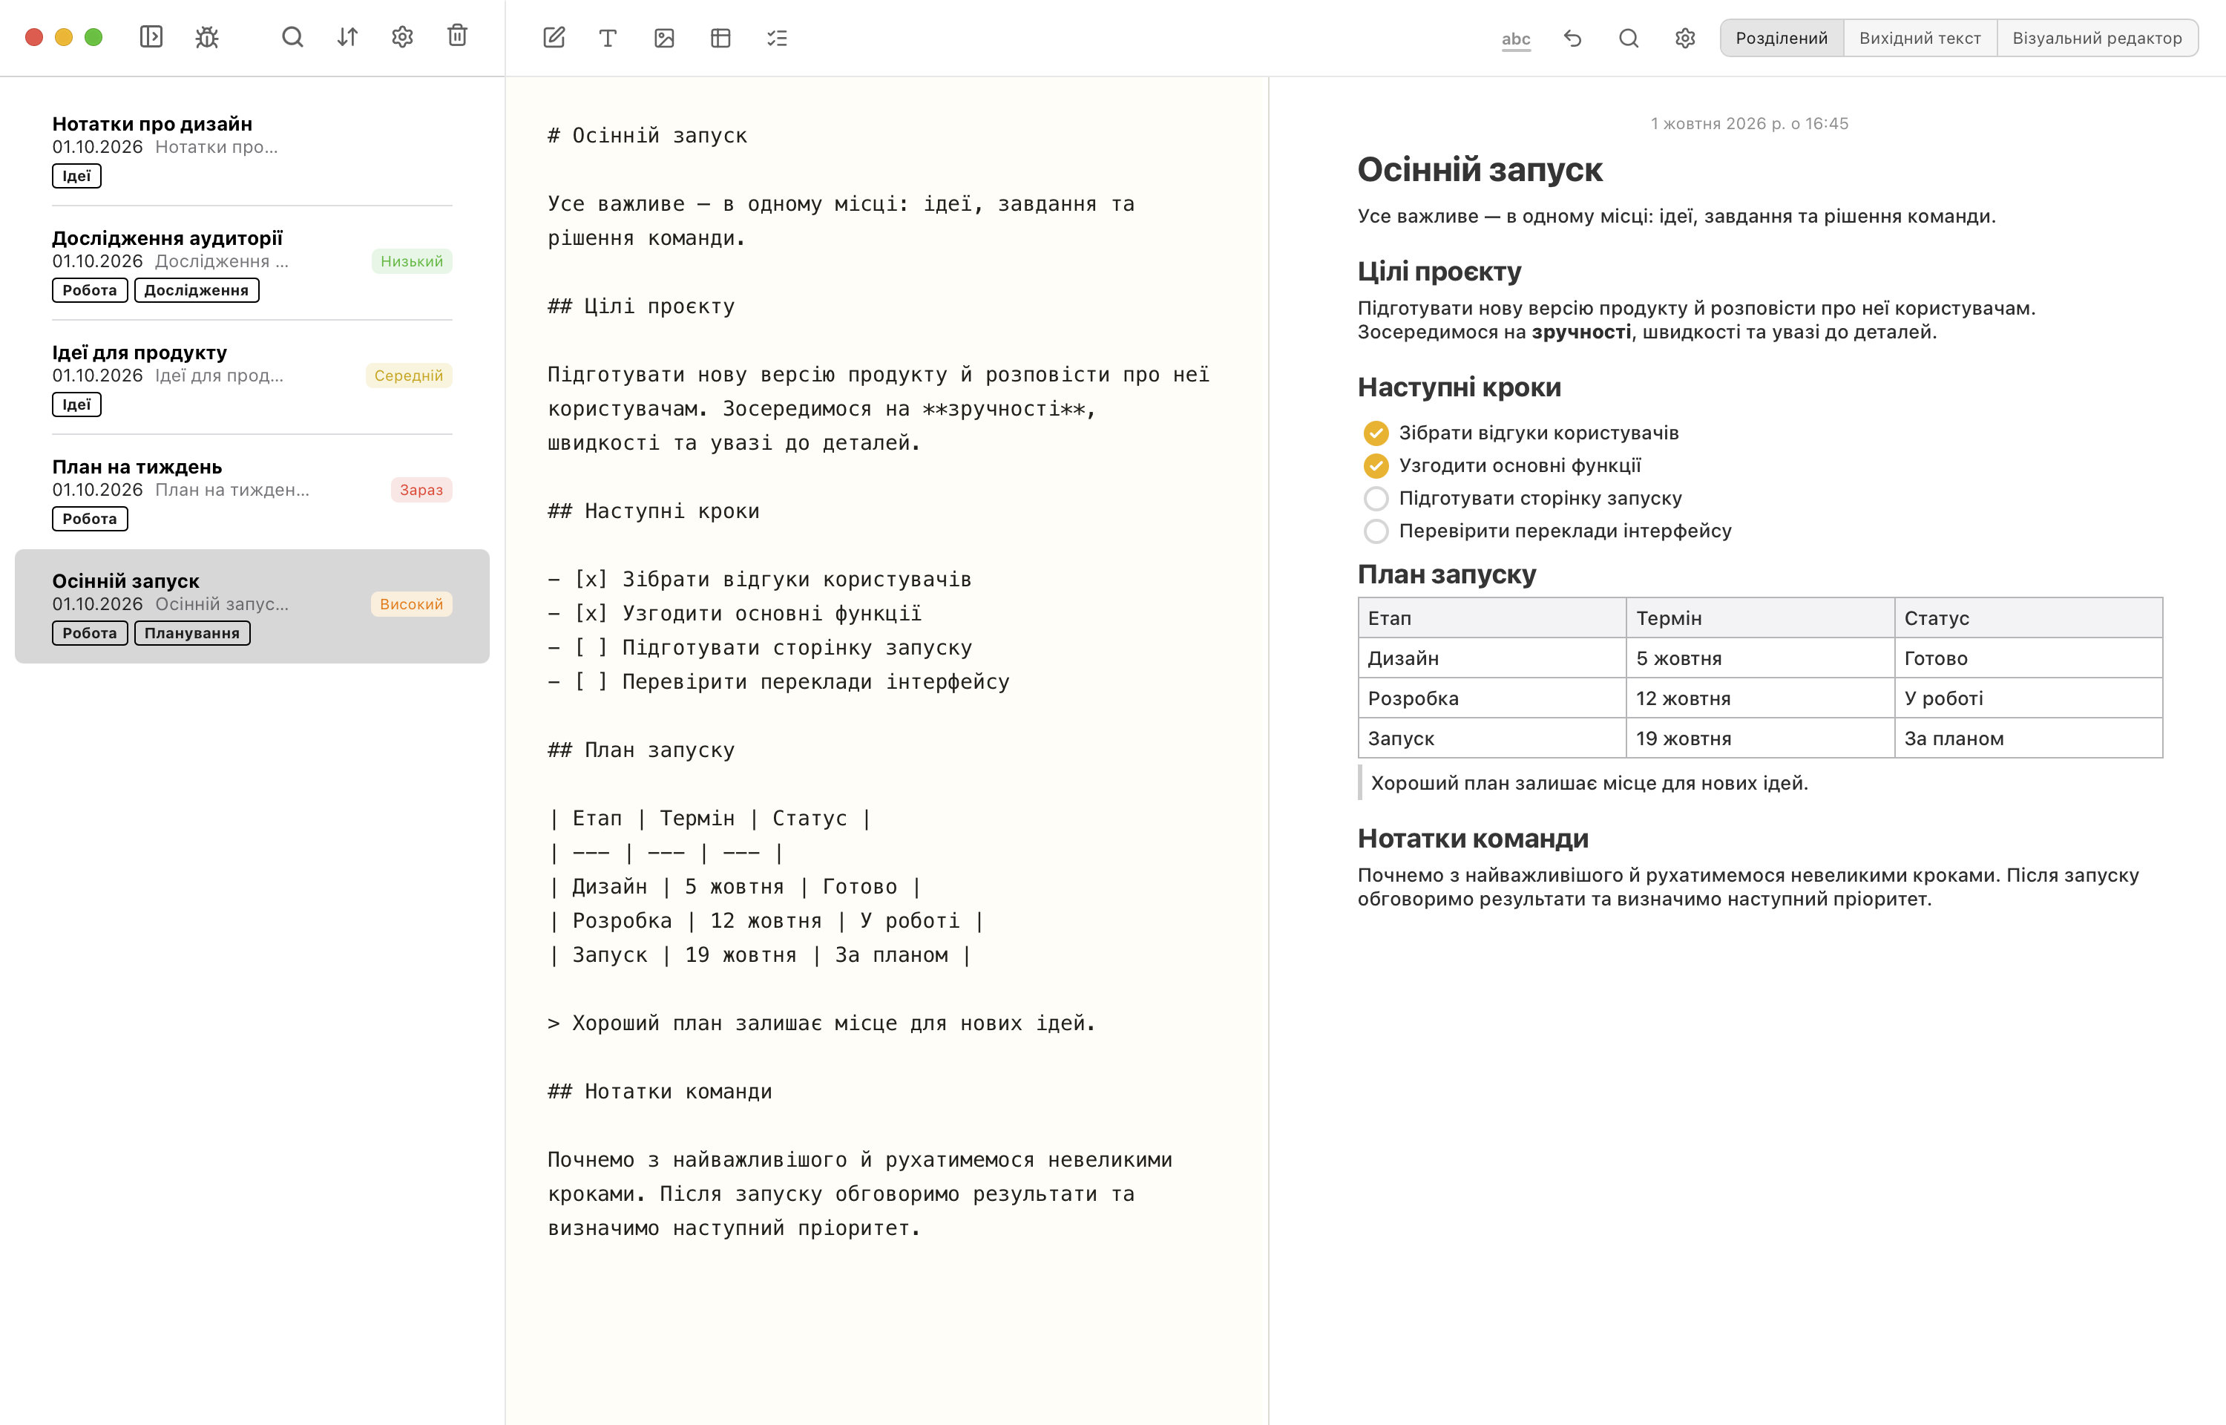The height and width of the screenshot is (1425, 2226).
Task: Click the 'Низький' priority badge
Action: [412, 261]
